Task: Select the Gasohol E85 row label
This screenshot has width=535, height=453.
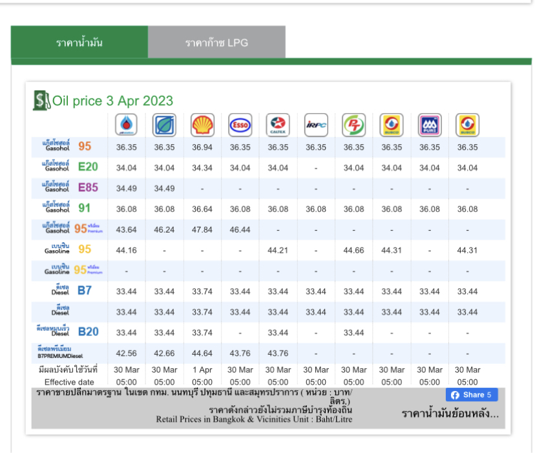Action: click(70, 187)
